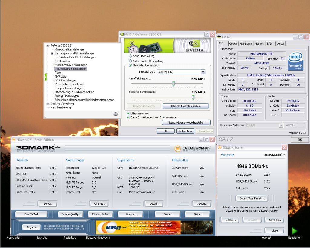
Task: Open Filtering & AA settings
Action: [x=101, y=214]
